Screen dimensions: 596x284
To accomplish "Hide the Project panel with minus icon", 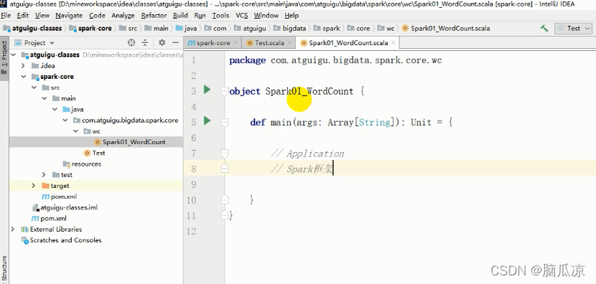I will pos(175,42).
